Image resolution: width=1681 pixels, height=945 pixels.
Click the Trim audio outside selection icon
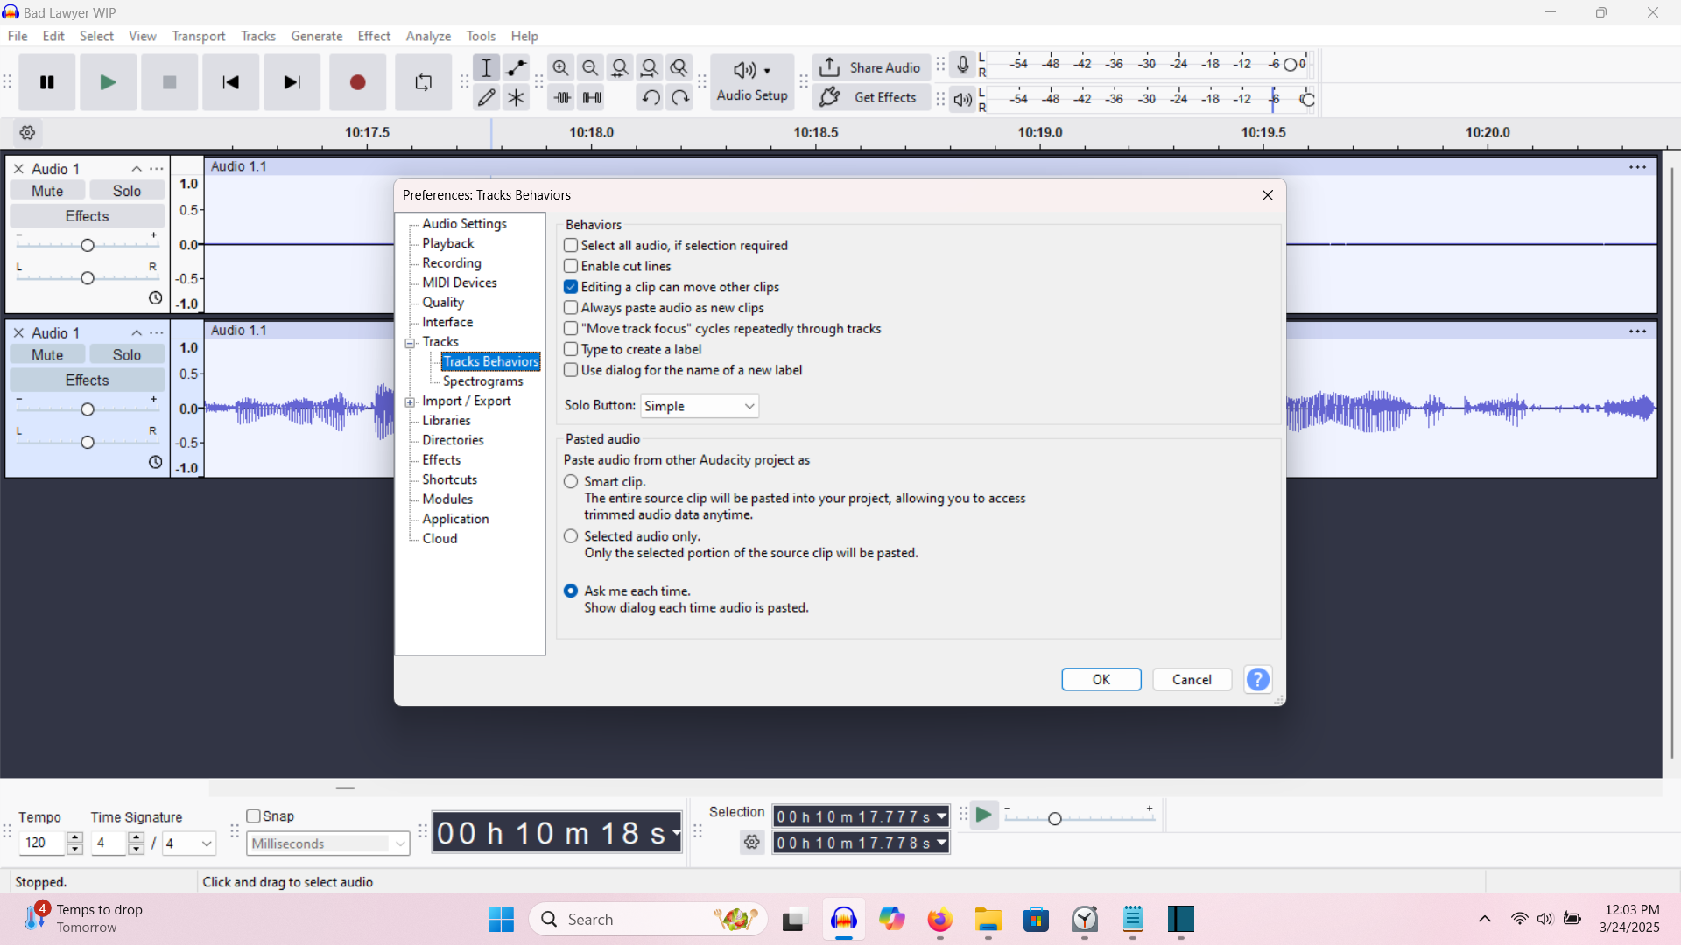[562, 98]
